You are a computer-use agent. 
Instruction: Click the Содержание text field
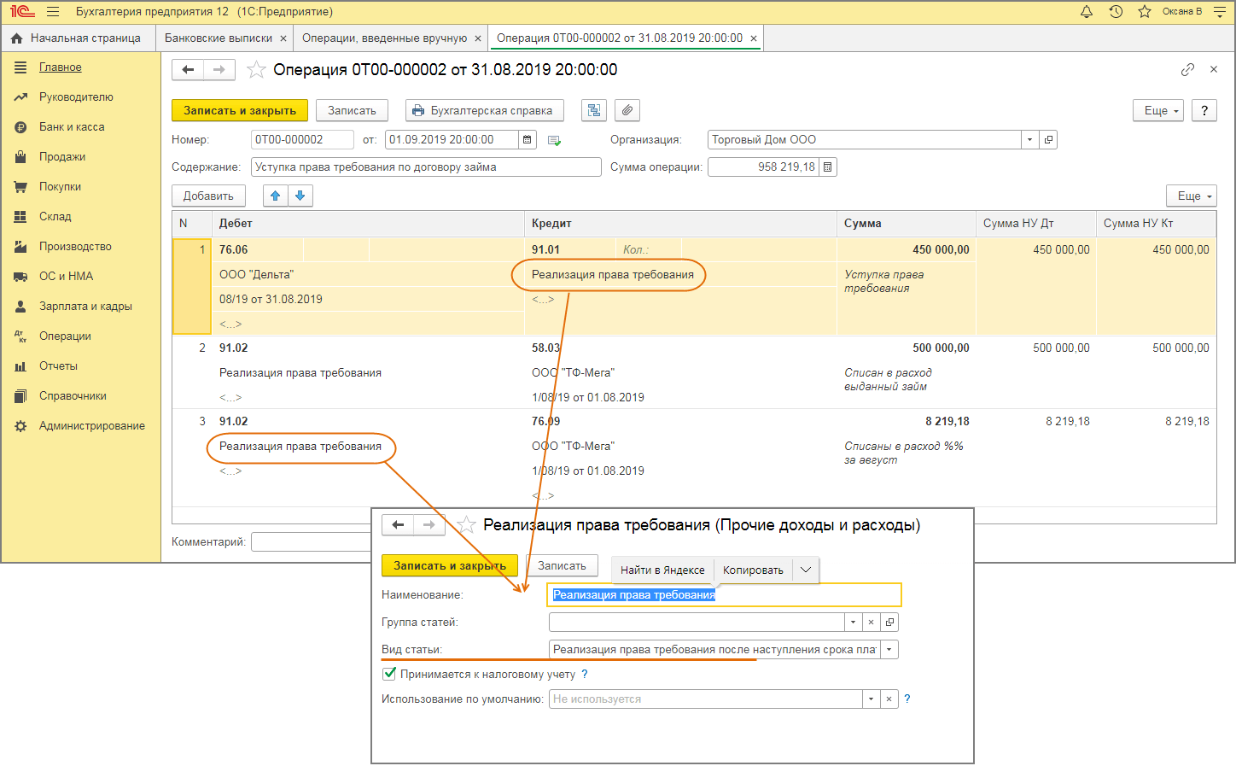(x=426, y=167)
